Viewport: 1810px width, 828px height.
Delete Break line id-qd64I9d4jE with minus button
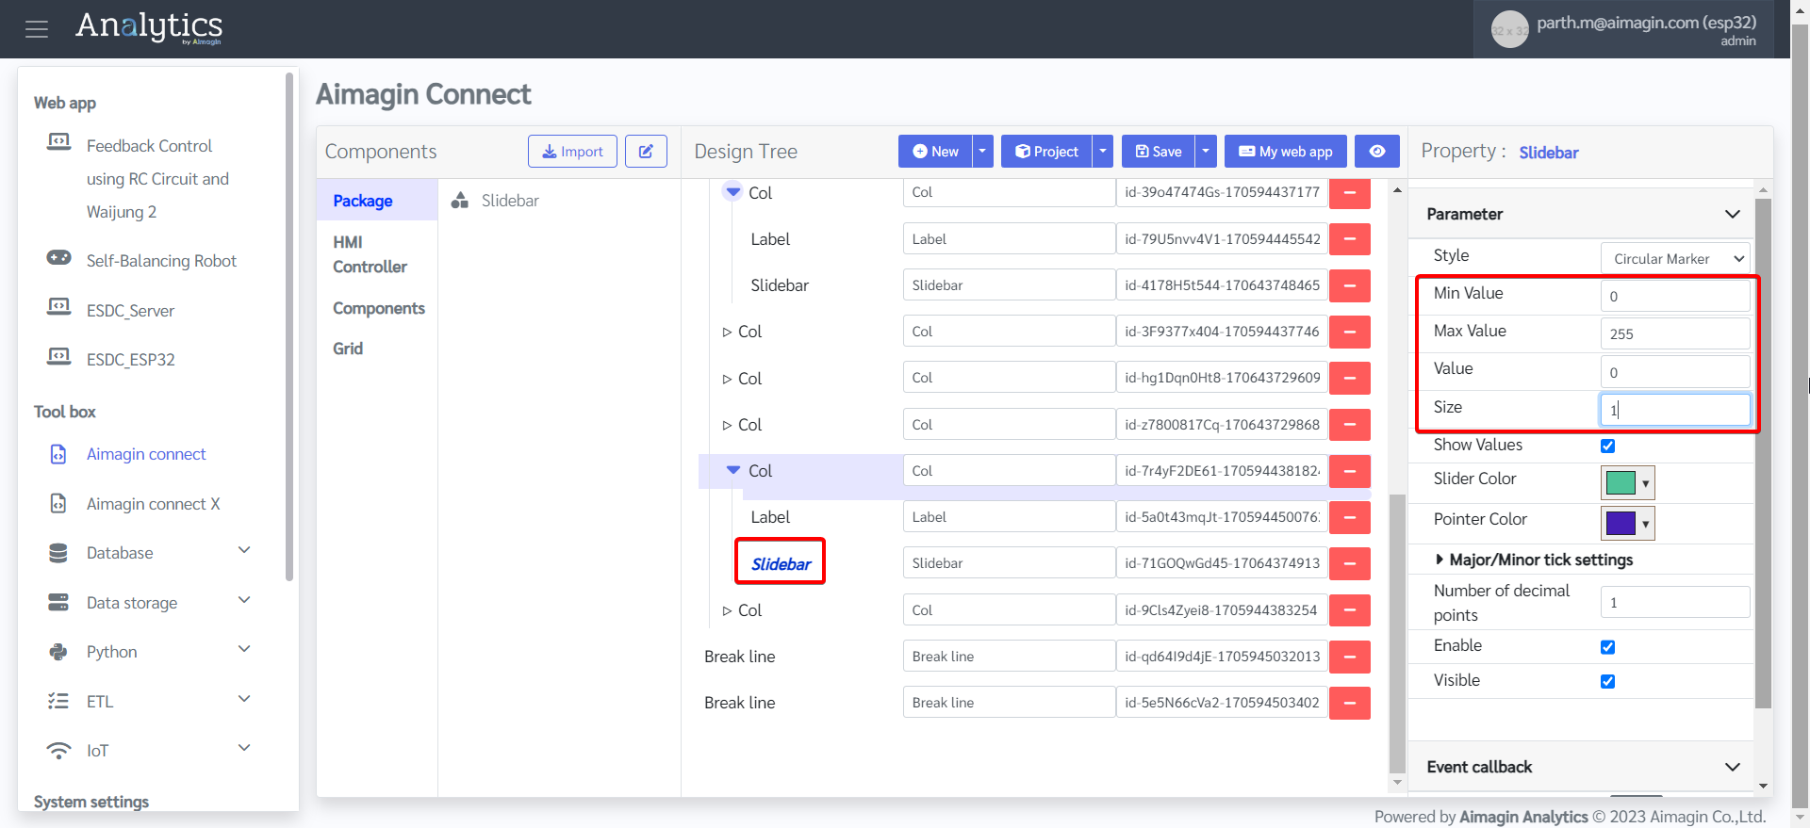pyautogui.click(x=1350, y=657)
